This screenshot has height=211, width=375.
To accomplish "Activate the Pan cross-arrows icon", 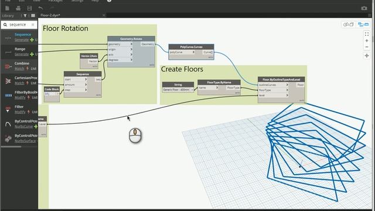I will click(x=367, y=56).
